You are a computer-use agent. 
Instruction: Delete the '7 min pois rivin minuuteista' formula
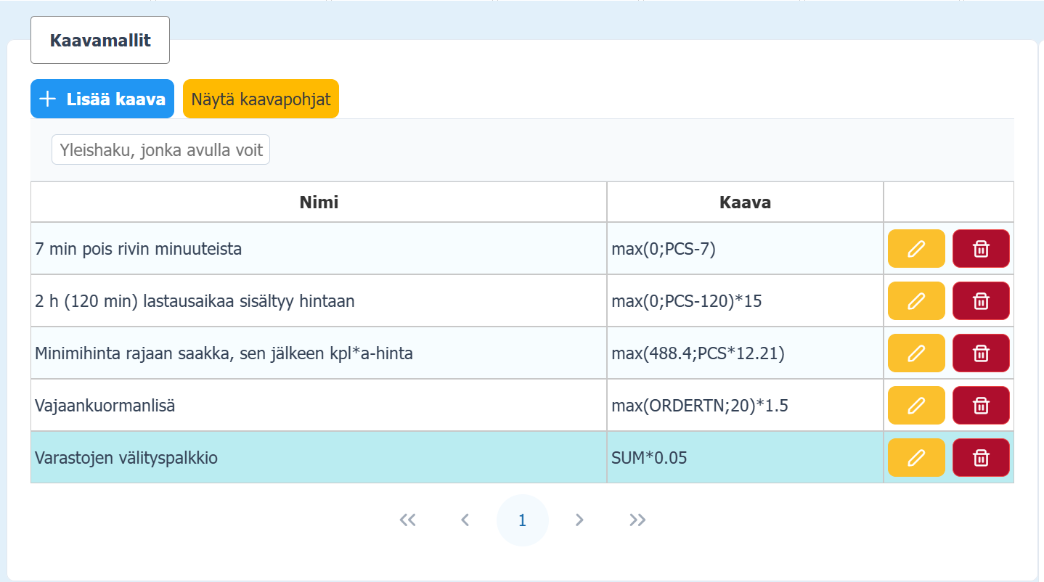[x=981, y=249]
